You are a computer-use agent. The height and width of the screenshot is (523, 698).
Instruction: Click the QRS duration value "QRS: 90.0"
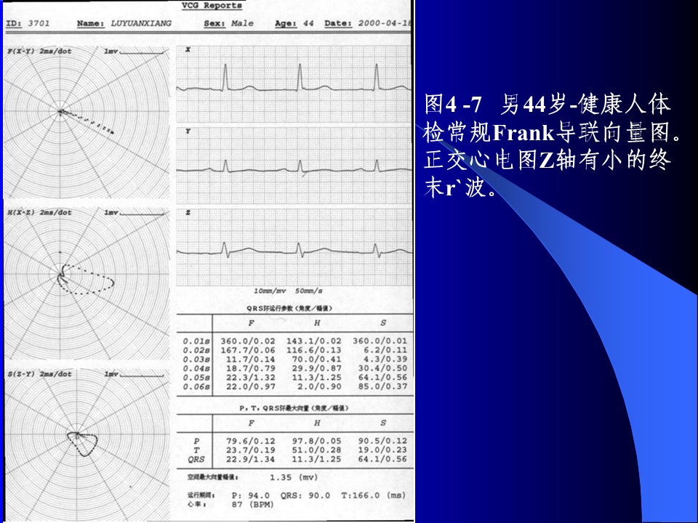(305, 495)
